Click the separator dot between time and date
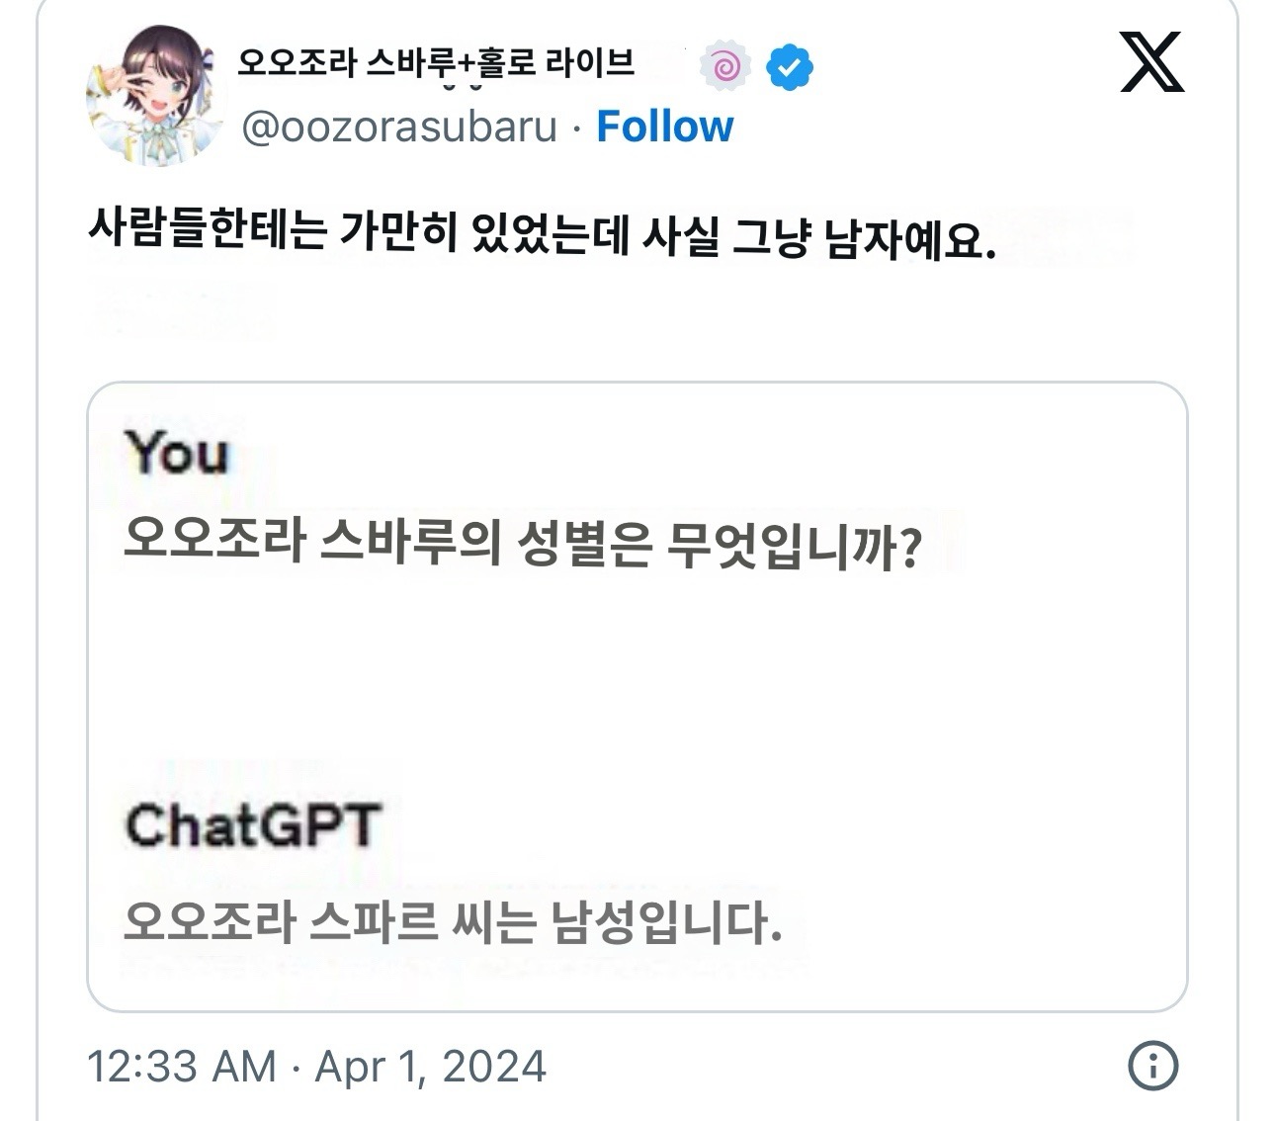The width and height of the screenshot is (1275, 1121). [296, 1068]
